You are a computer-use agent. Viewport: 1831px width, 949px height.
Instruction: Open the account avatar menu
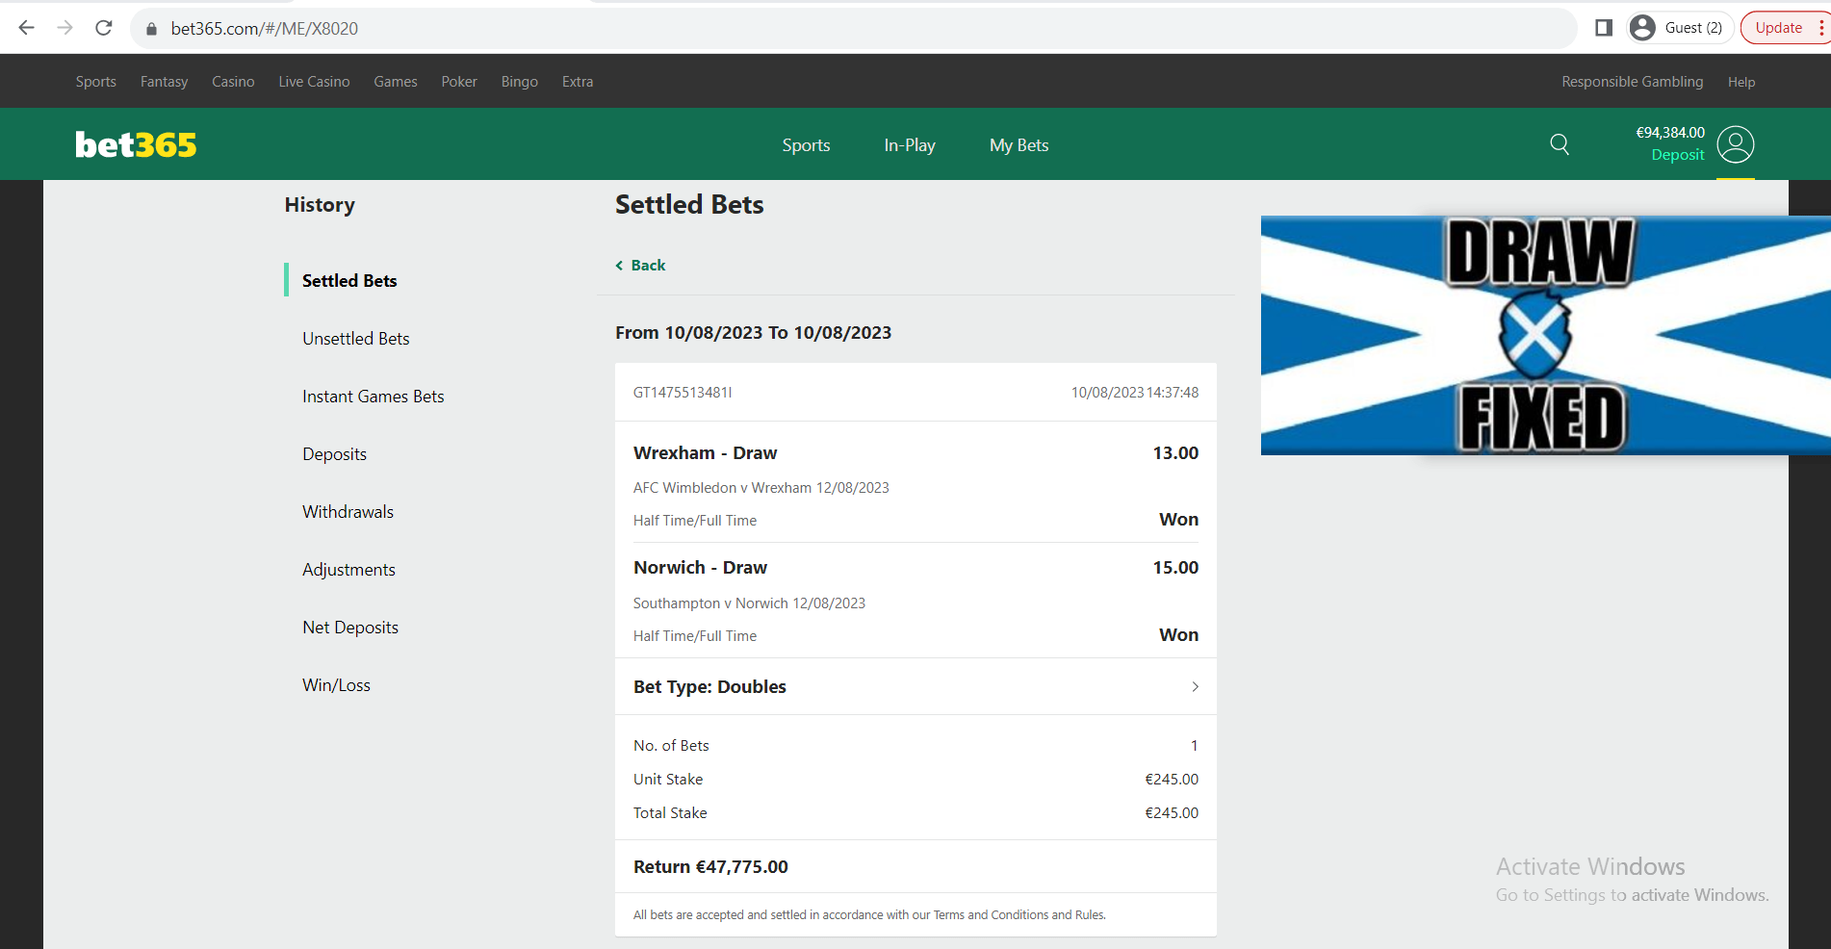[x=1735, y=144]
